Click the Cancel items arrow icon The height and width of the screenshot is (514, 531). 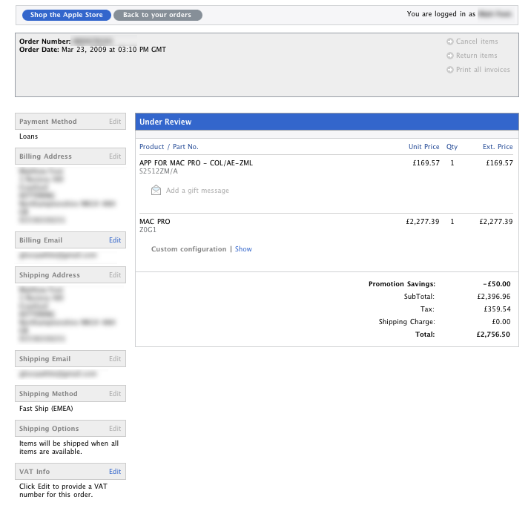(x=449, y=42)
